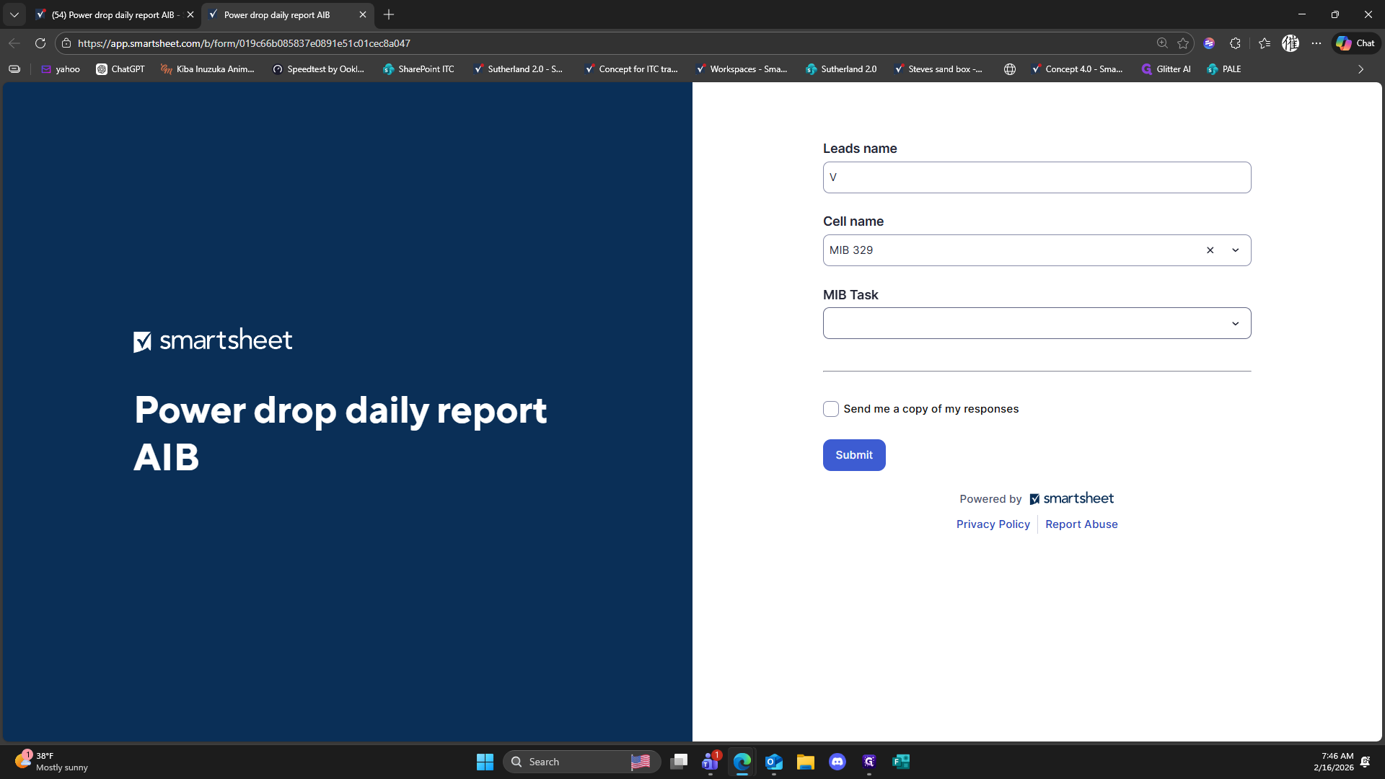Open the browser extensions puzzle icon

tap(1235, 43)
